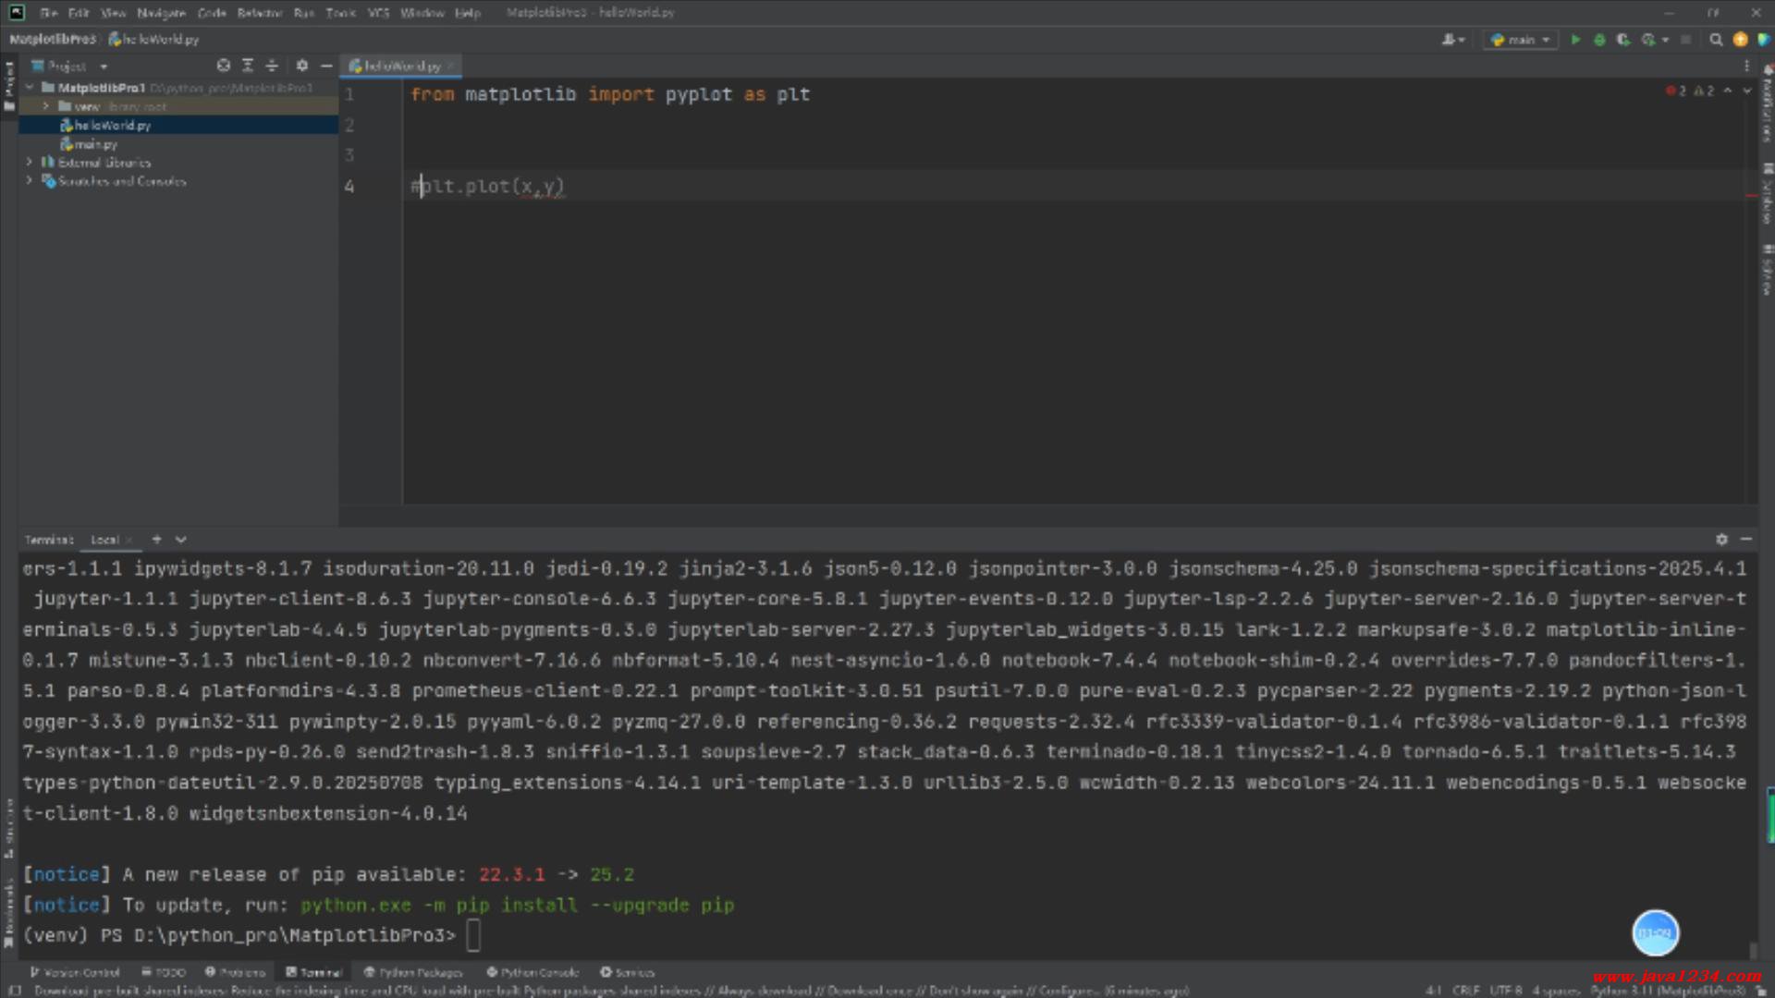Open Project panel settings gear

pos(301,66)
